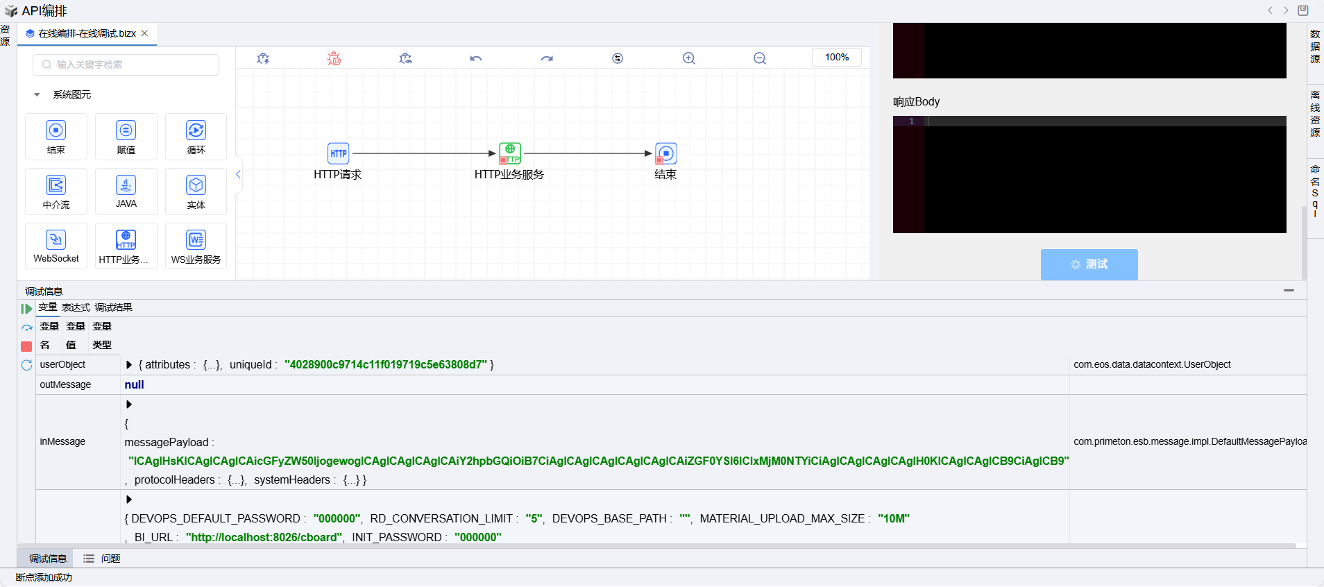Collapse the 系统图元 category
Image resolution: width=1324 pixels, height=587 pixels.
click(37, 95)
